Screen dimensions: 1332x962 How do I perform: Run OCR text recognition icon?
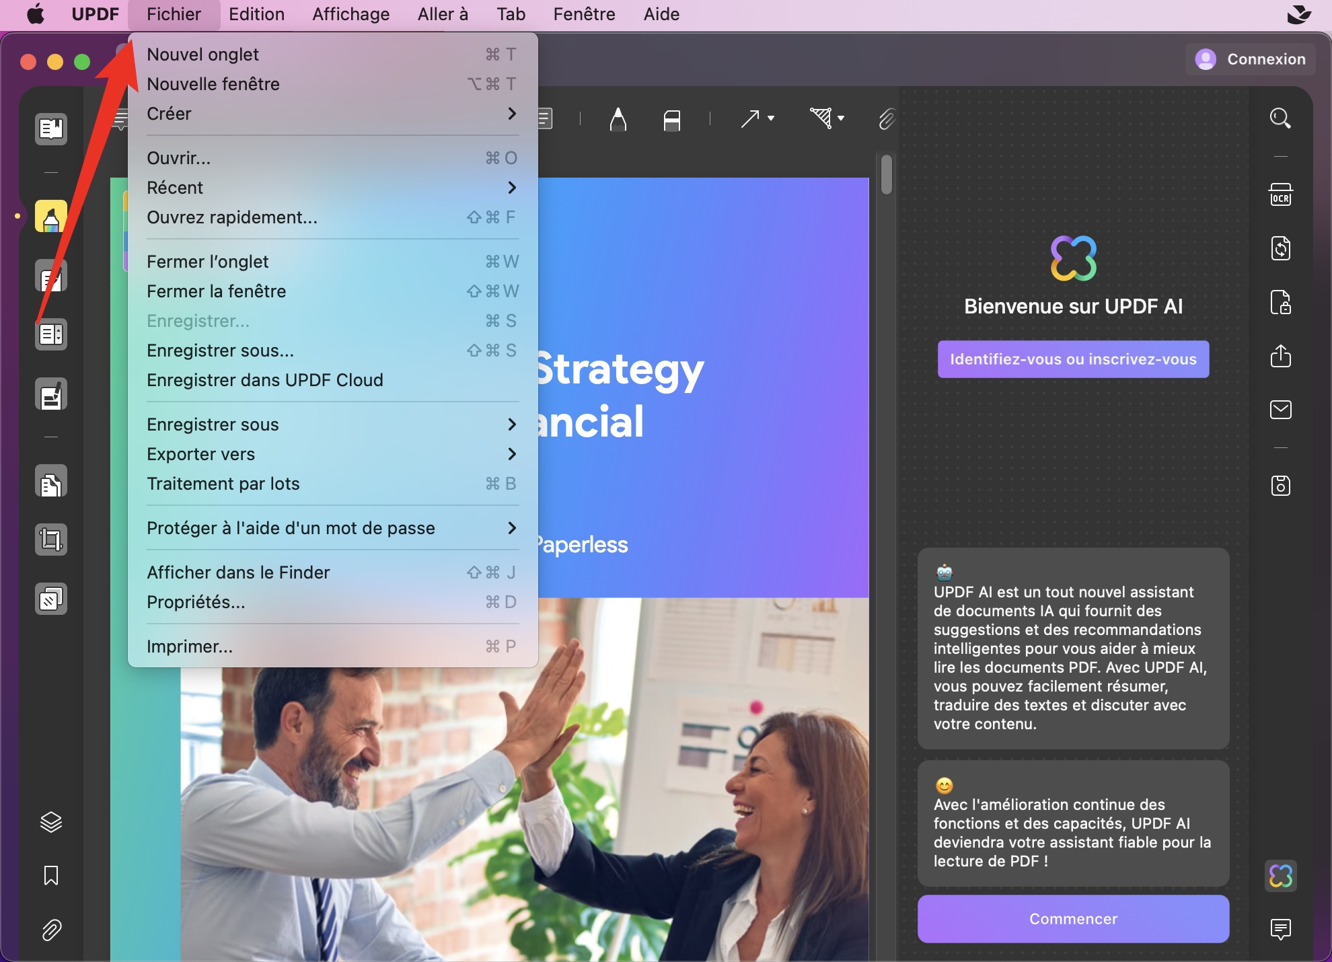pyautogui.click(x=1280, y=194)
